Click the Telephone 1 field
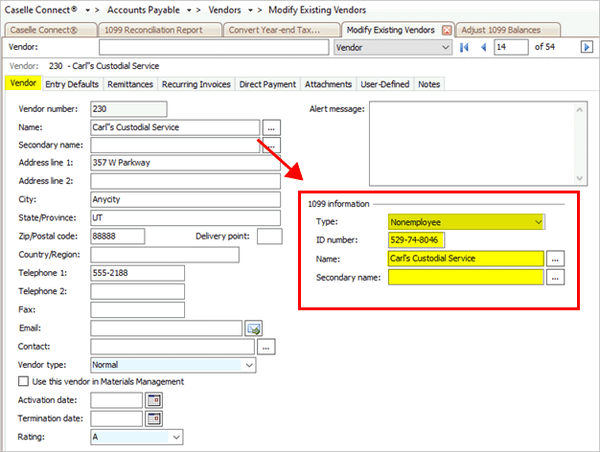The height and width of the screenshot is (452, 600). pos(137,273)
